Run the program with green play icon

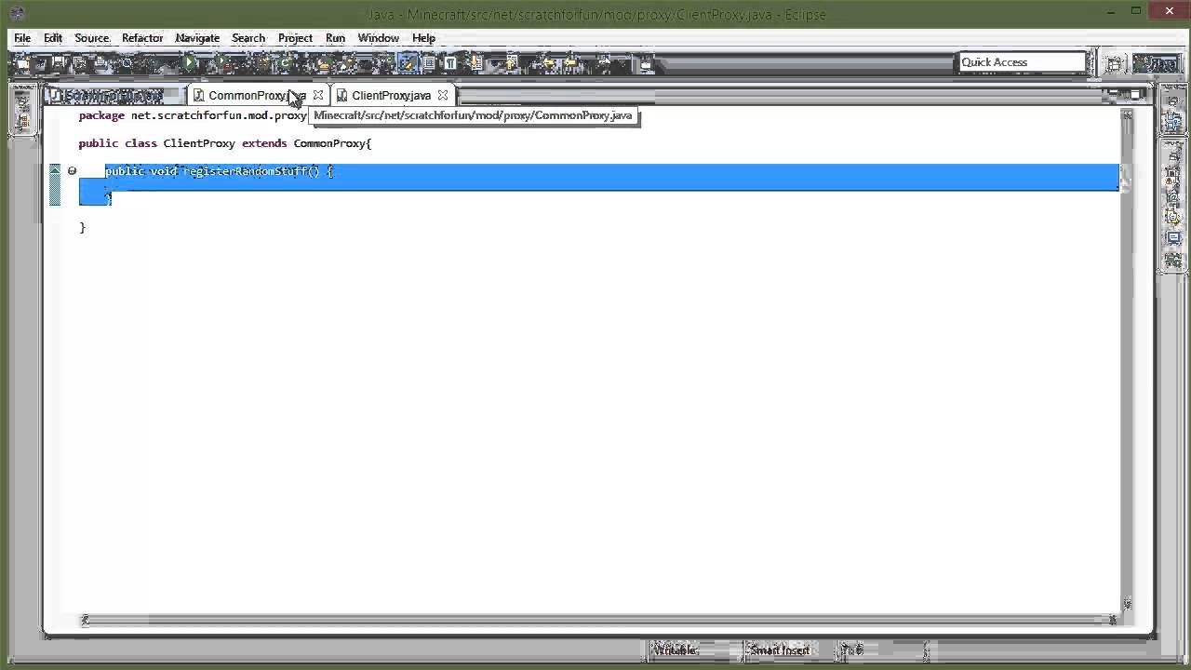[188, 63]
